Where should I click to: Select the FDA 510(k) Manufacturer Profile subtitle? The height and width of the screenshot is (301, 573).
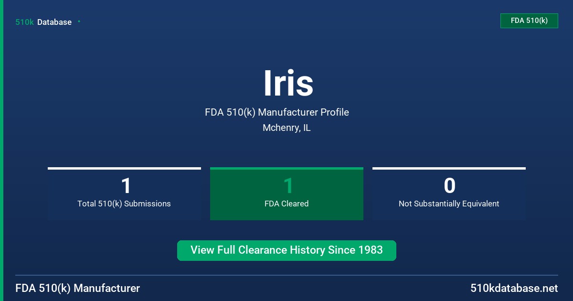277,112
